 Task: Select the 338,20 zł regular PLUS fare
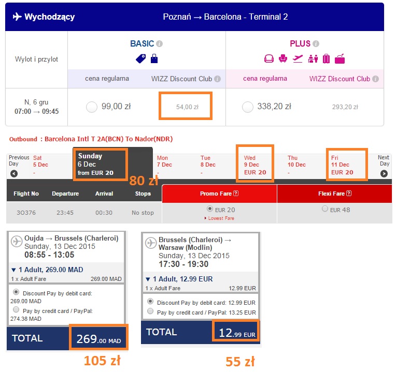click(x=248, y=107)
